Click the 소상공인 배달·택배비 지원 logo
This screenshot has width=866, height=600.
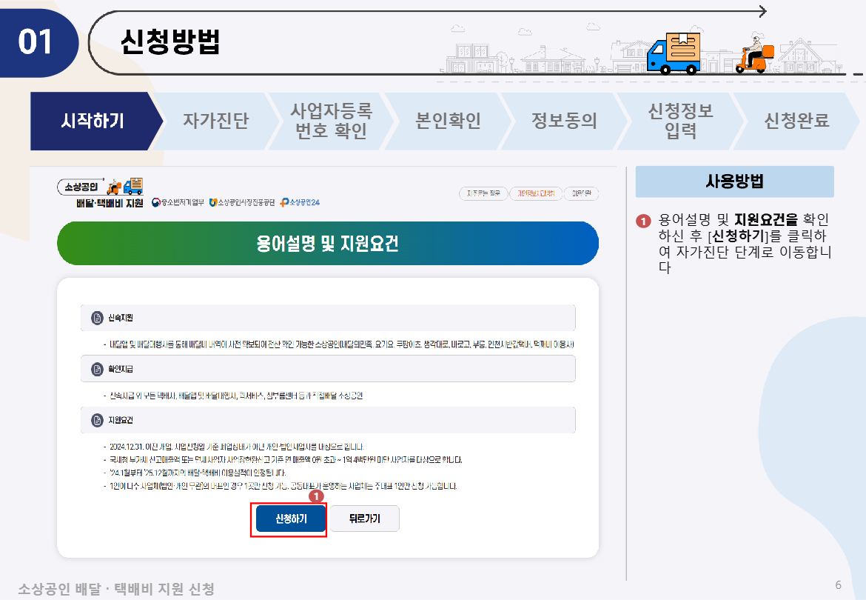click(101, 193)
